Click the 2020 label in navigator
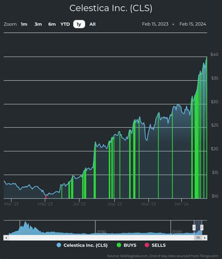The height and width of the screenshot is (259, 222). pos(177,232)
